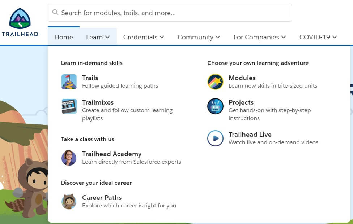The height and width of the screenshot is (224, 353).
Task: Click the Projects robot icon
Action: coord(215,106)
